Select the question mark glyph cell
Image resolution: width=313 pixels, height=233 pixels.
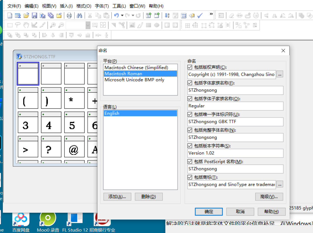tap(51, 147)
